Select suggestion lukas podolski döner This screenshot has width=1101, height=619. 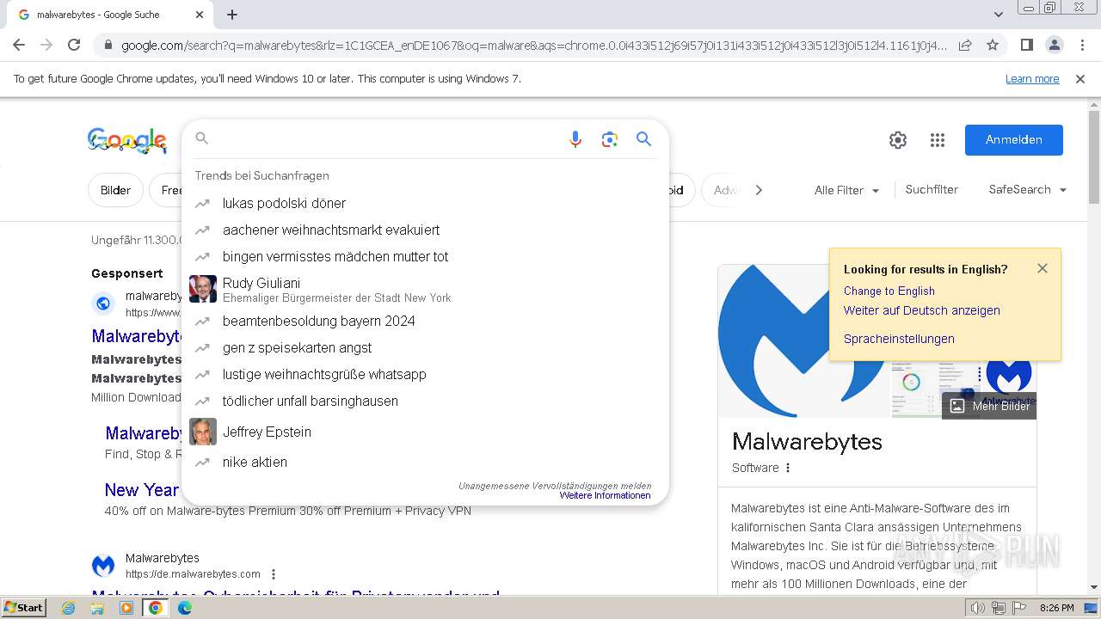[425, 203]
